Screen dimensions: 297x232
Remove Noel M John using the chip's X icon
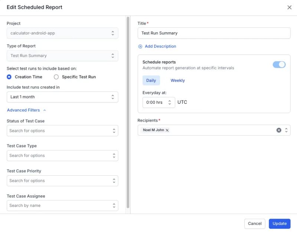167,130
